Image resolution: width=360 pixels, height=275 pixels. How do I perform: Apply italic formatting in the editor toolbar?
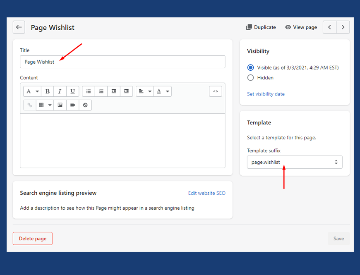60,91
